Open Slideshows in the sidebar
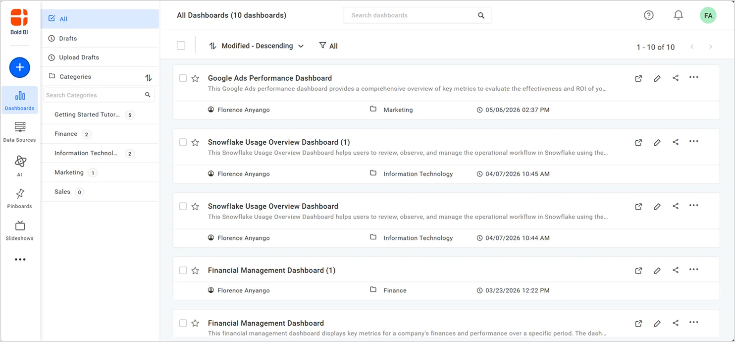Viewport: 735px width, 342px height. 20,230
